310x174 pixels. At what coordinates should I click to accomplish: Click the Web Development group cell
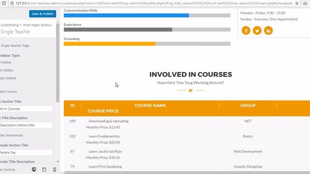(248, 151)
